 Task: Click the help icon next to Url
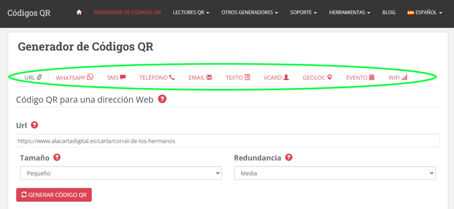35,125
